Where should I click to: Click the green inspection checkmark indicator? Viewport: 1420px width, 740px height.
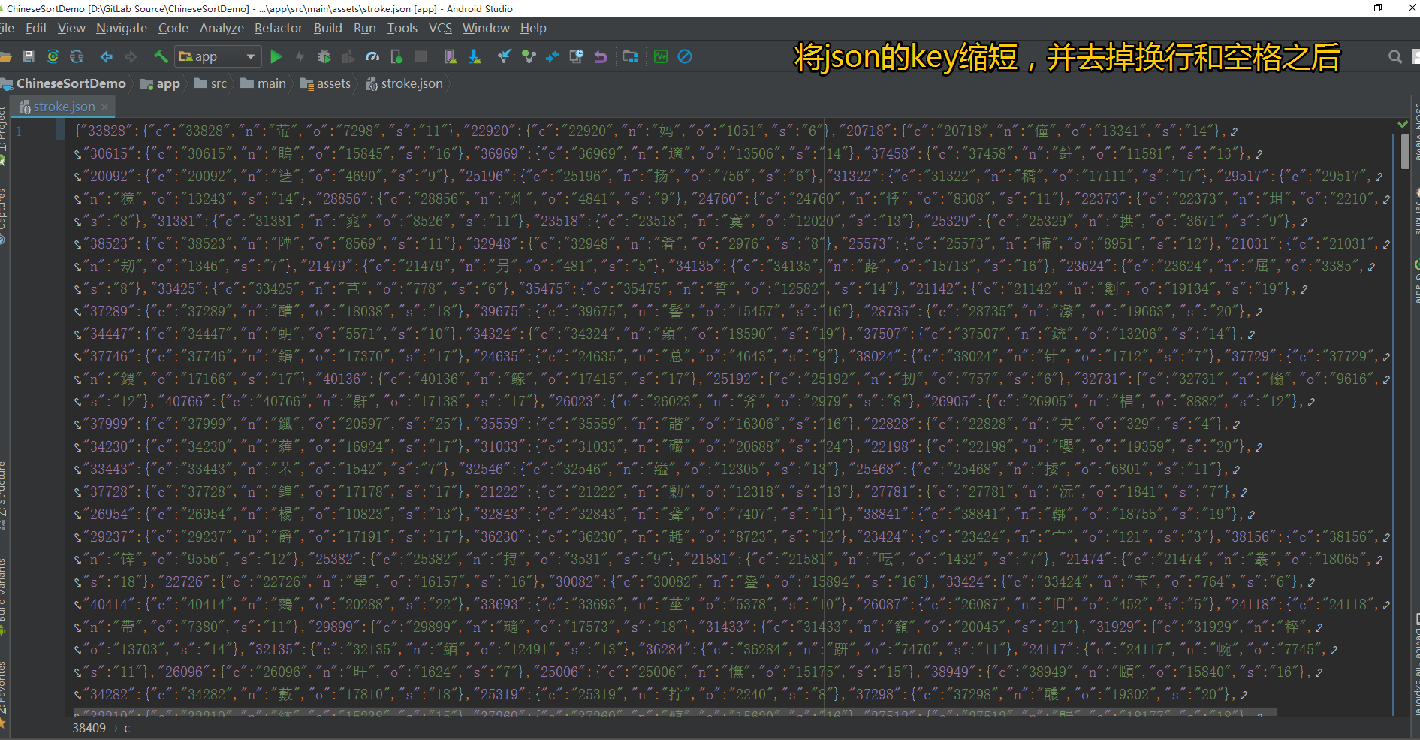[x=1403, y=124]
